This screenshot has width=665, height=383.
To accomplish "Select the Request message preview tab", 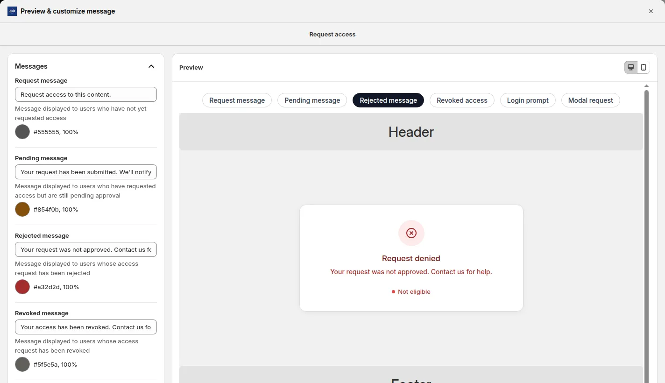I will (237, 100).
